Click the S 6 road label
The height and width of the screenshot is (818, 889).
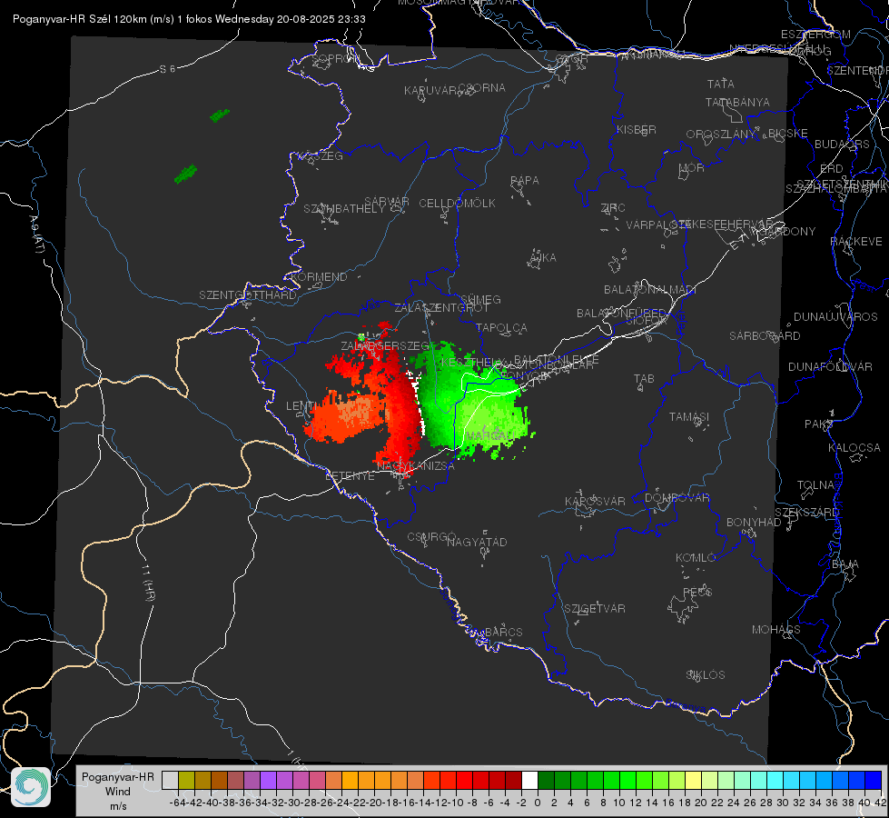tap(167, 69)
